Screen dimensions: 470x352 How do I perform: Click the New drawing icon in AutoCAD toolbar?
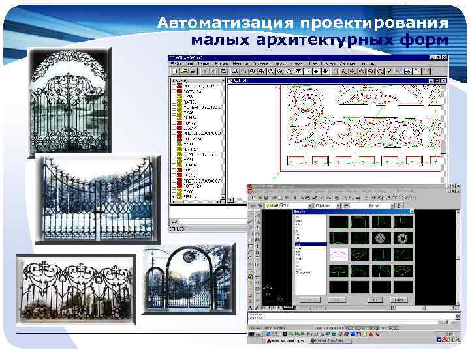coord(253,198)
